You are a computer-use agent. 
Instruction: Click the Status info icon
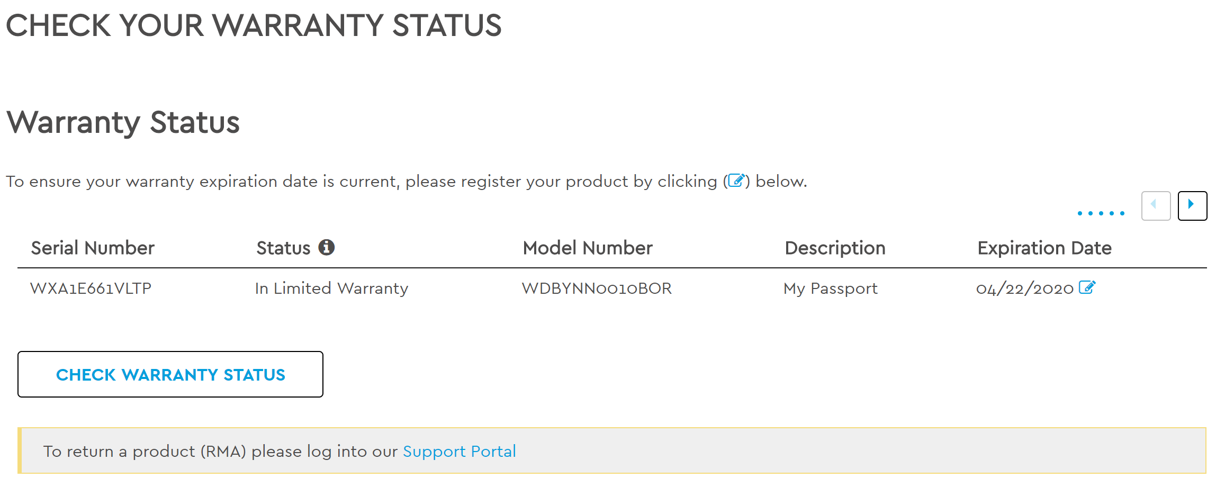[x=326, y=247]
